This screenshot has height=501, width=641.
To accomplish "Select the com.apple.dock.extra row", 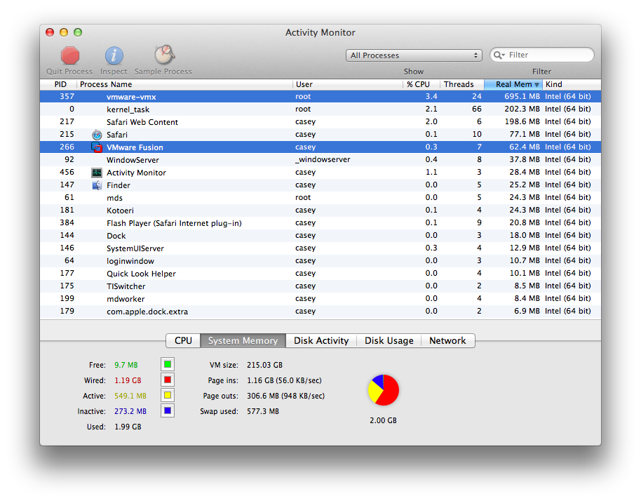I will pyautogui.click(x=320, y=312).
